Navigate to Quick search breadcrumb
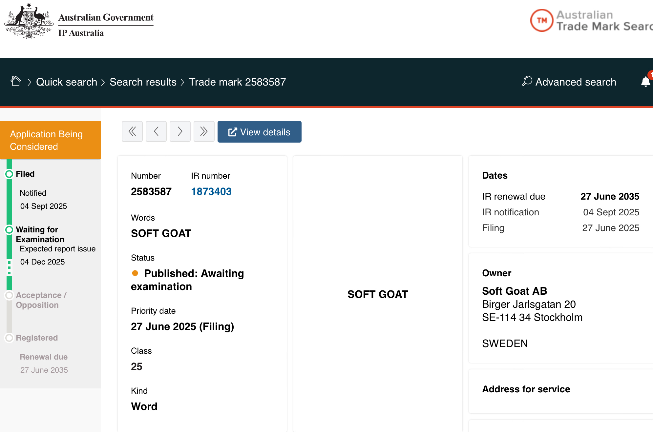This screenshot has height=432, width=653. point(67,82)
